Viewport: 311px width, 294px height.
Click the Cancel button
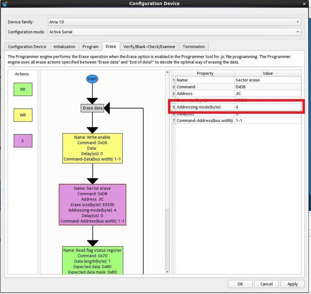[266, 284]
